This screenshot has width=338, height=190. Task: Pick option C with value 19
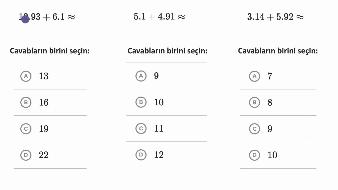tap(26, 129)
